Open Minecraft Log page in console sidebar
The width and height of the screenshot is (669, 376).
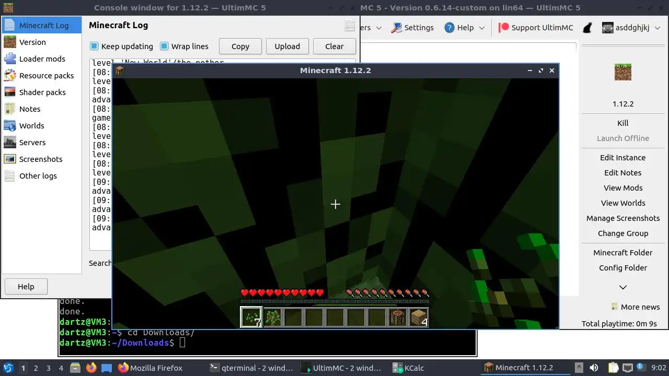tap(42, 26)
